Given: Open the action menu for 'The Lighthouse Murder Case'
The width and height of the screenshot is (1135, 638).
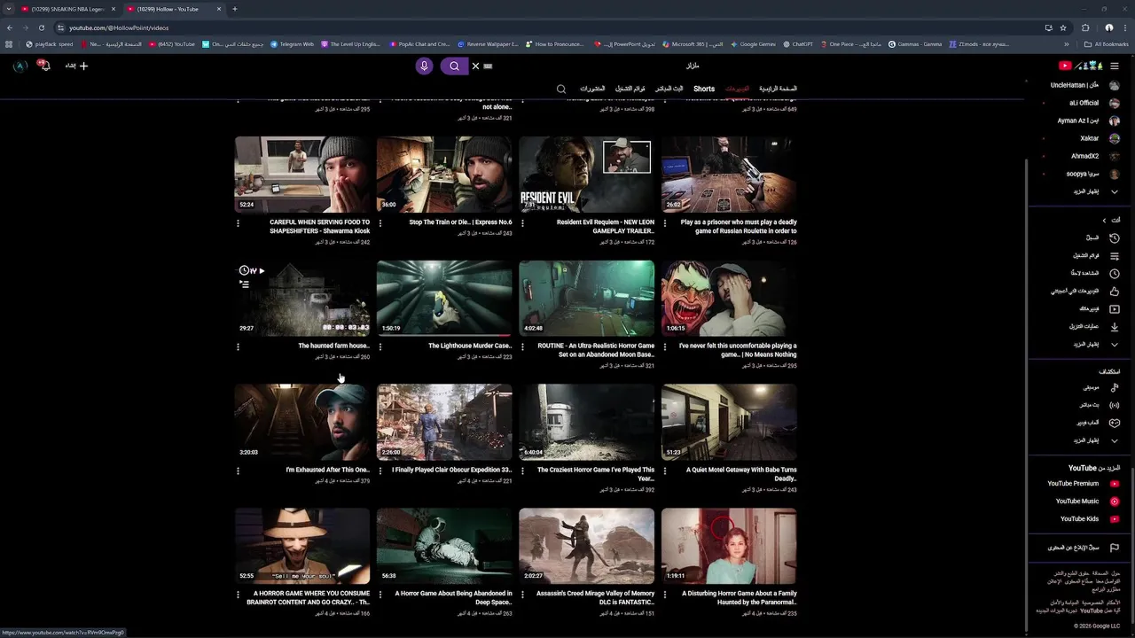Looking at the screenshot, I should pyautogui.click(x=380, y=346).
